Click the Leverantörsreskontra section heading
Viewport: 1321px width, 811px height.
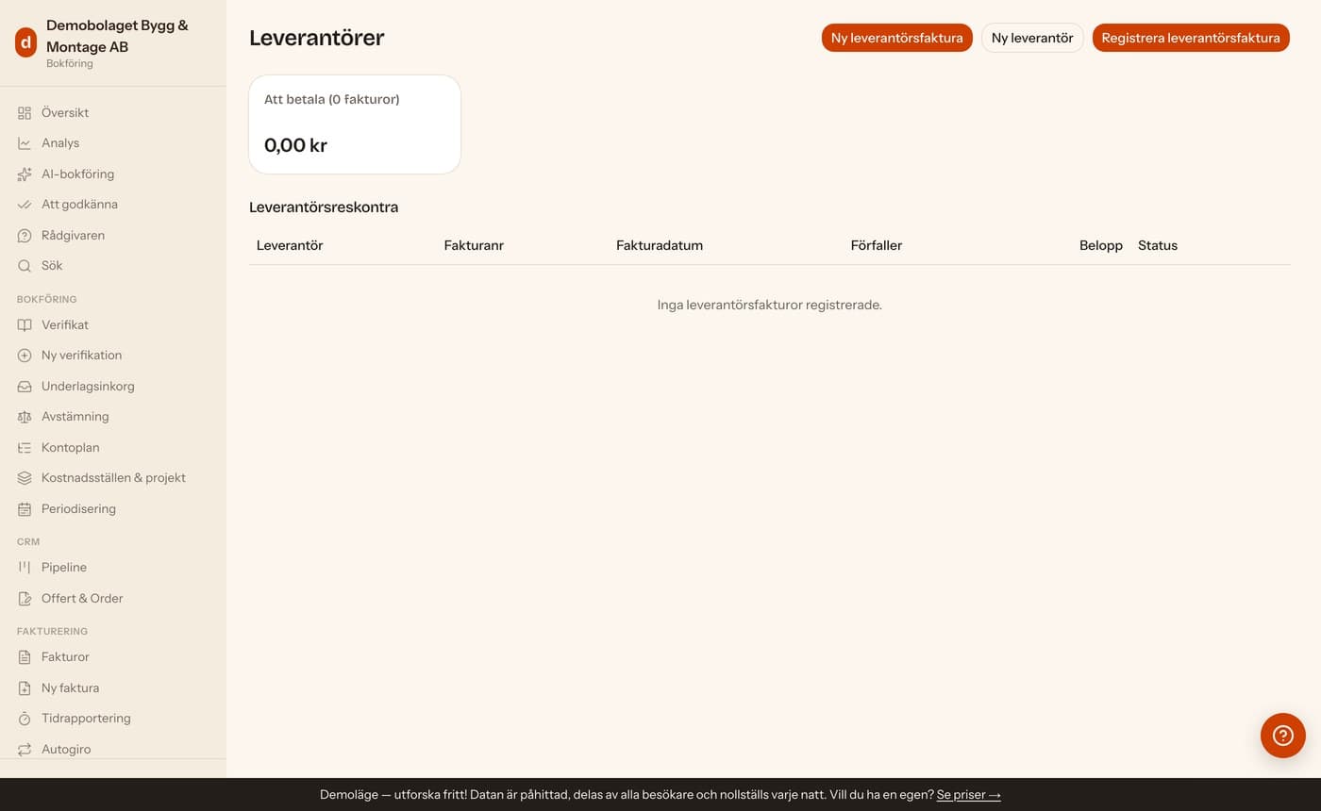click(324, 207)
